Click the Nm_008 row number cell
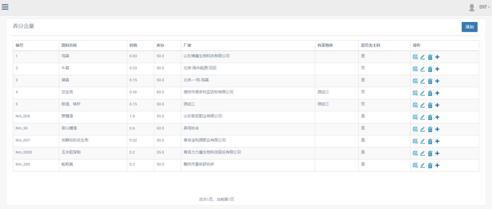This screenshot has height=209, width=492. 23,116
